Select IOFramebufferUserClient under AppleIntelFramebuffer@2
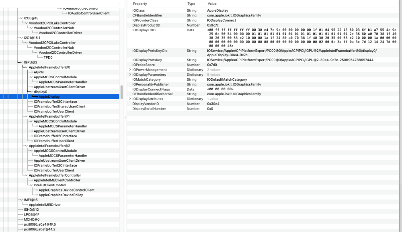This screenshot has height=232, width=402. pos(54,171)
